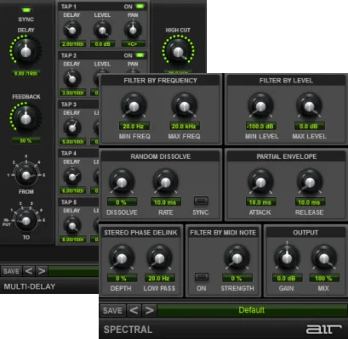This screenshot has height=339, width=348.
Task: Open the Default preset selector
Action: point(252,310)
